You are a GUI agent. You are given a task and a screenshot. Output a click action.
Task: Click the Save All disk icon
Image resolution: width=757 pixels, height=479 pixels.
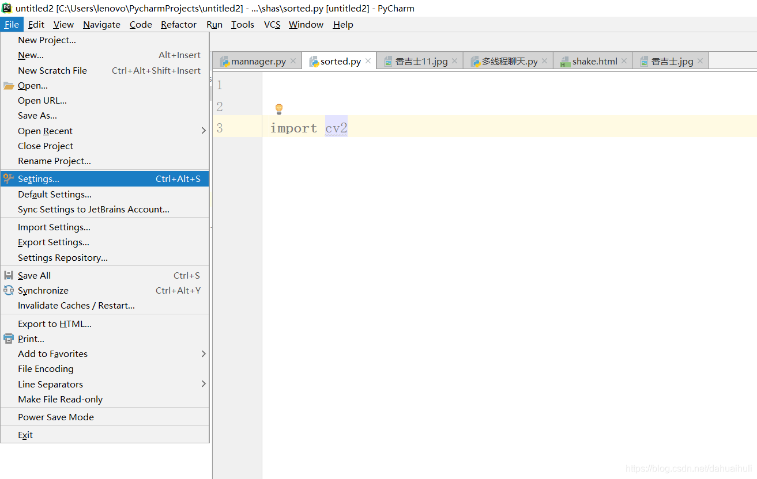pyautogui.click(x=8, y=275)
